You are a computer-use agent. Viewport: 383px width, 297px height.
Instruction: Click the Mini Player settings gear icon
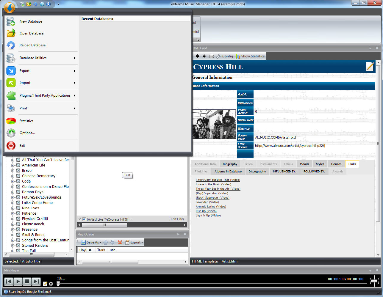point(51,284)
